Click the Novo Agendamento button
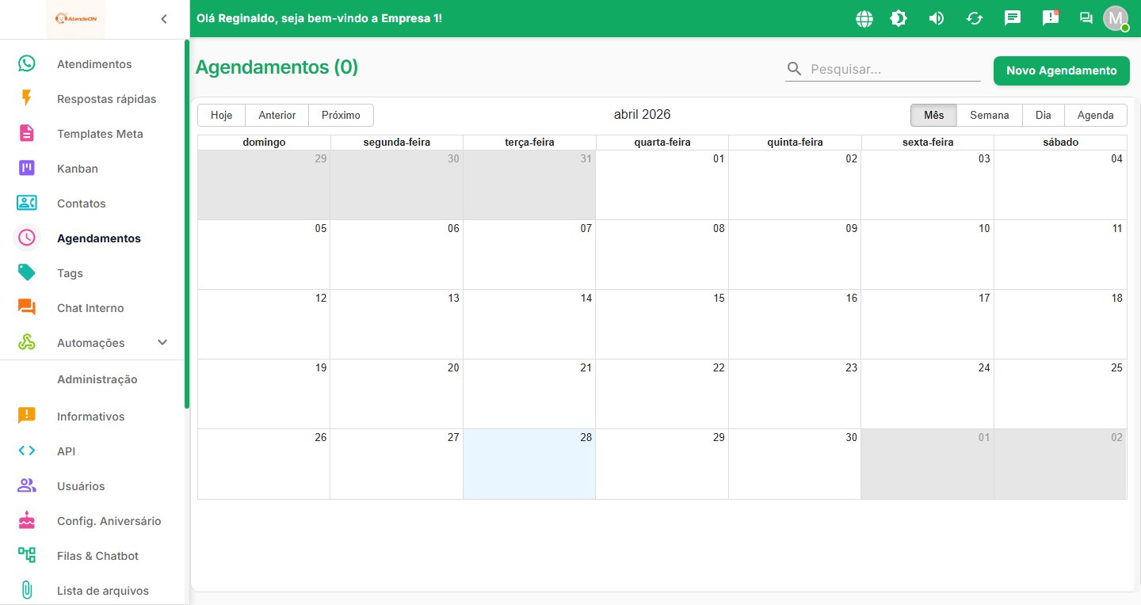The width and height of the screenshot is (1141, 605). coord(1062,70)
